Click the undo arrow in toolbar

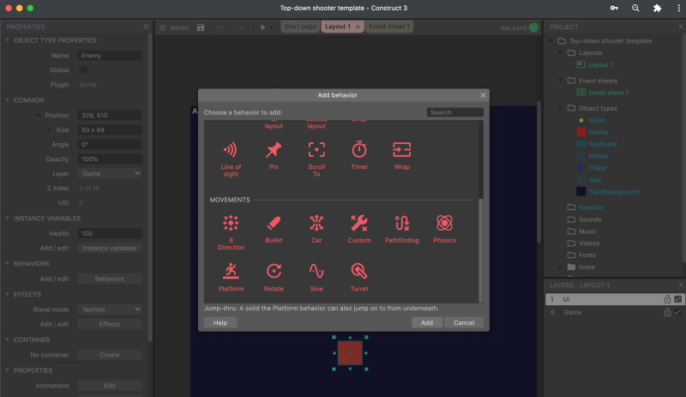tap(220, 27)
